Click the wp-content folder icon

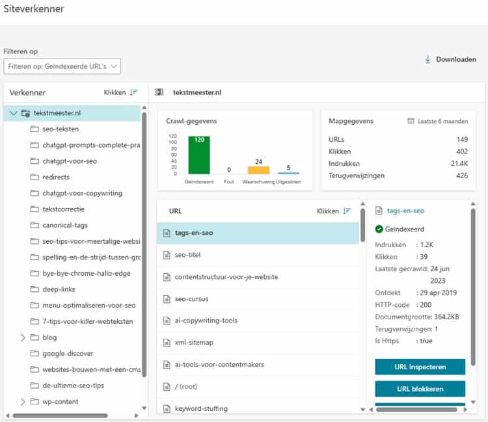point(34,401)
